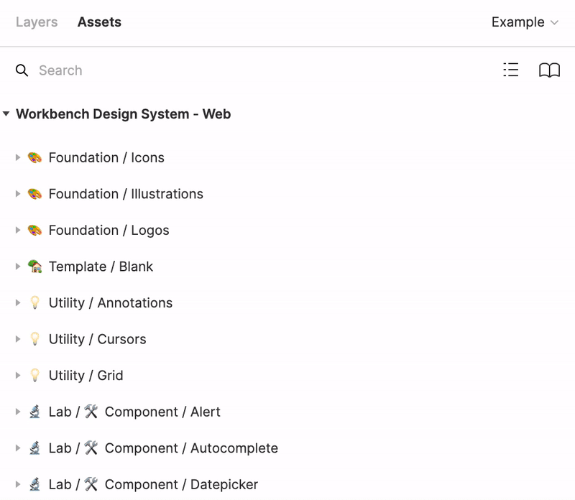Select the Assets tab
The width and height of the screenshot is (575, 500).
(x=99, y=22)
